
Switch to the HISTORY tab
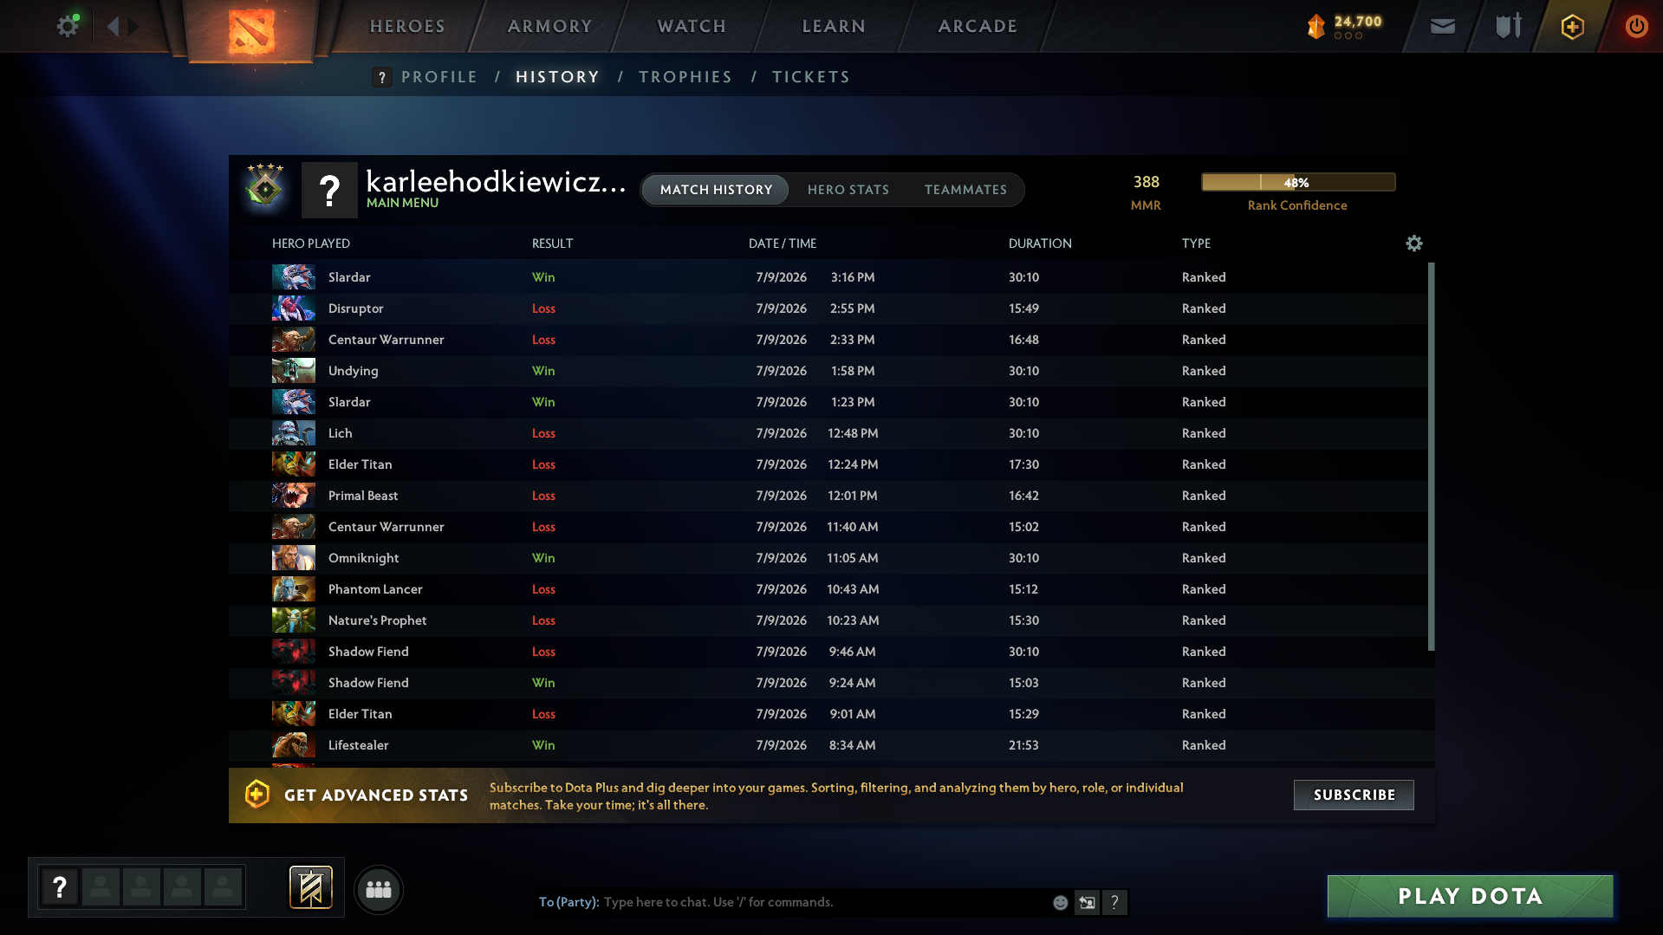[557, 77]
